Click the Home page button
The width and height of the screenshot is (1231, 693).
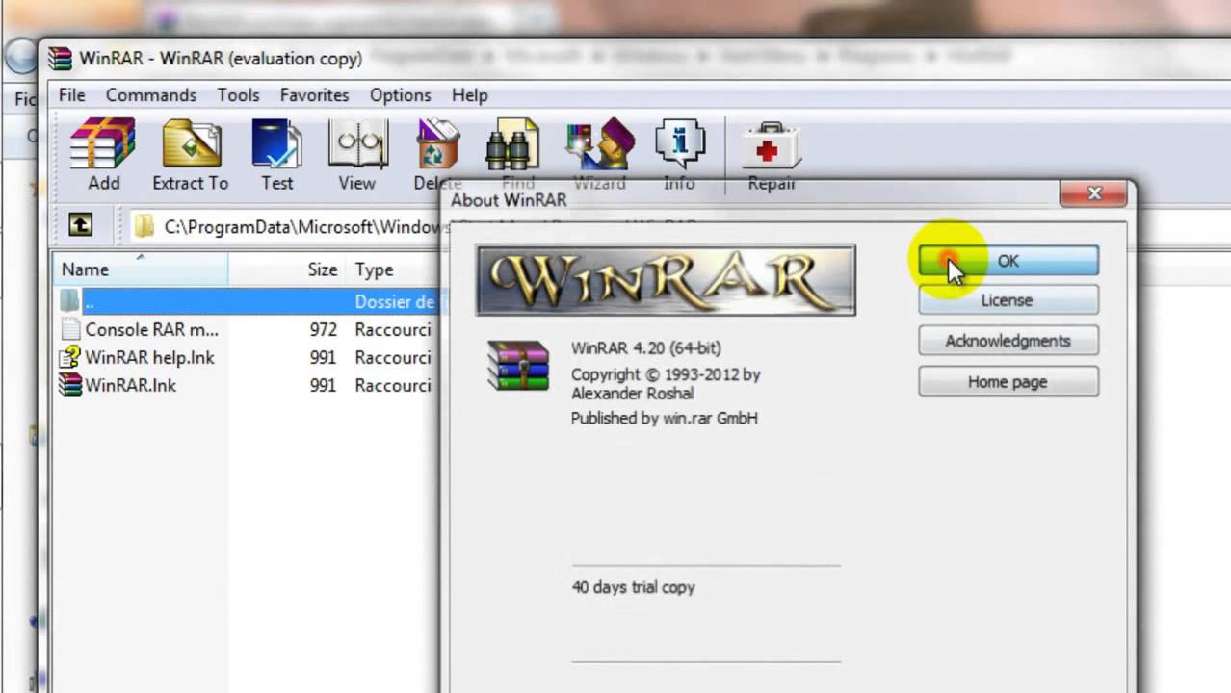[1008, 382]
